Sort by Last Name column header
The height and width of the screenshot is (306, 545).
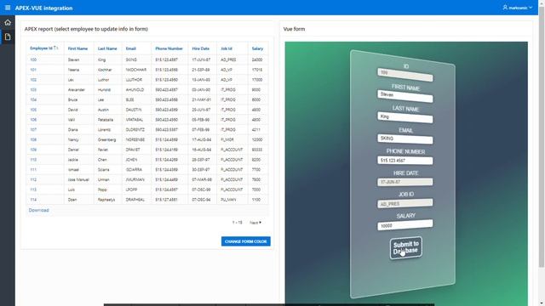point(107,48)
